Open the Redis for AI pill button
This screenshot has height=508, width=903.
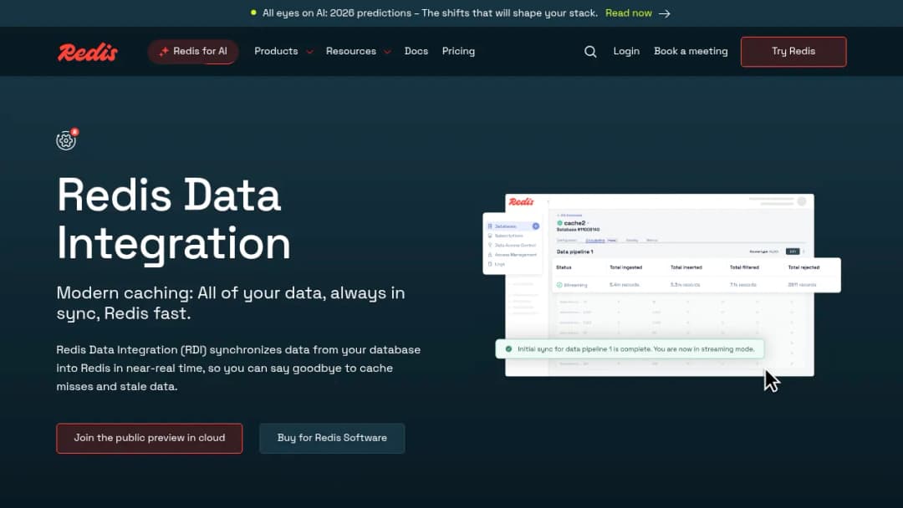(x=193, y=52)
